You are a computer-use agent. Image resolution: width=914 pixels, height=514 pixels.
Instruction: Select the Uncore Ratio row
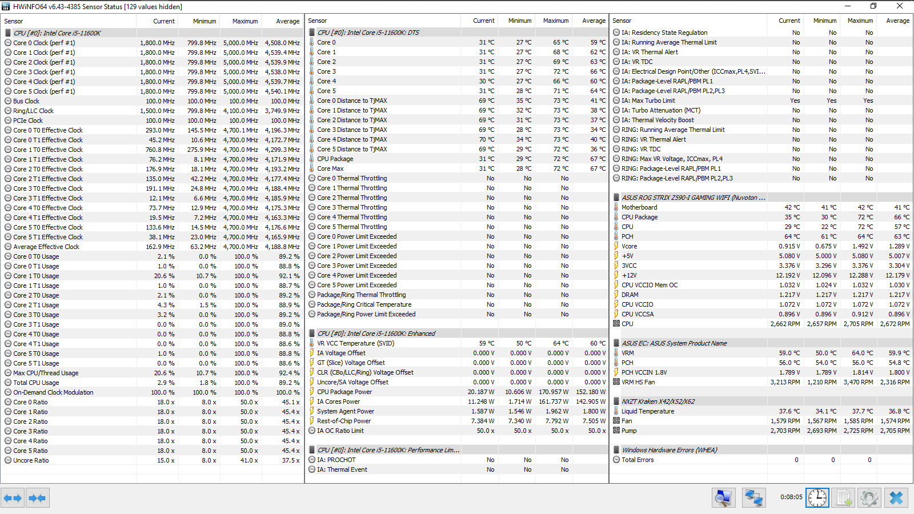152,460
